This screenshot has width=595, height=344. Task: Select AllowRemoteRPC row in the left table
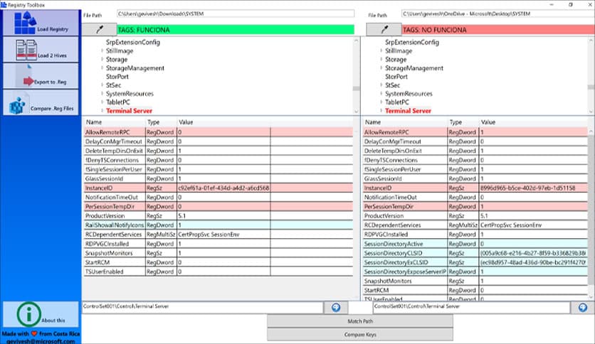click(218, 132)
